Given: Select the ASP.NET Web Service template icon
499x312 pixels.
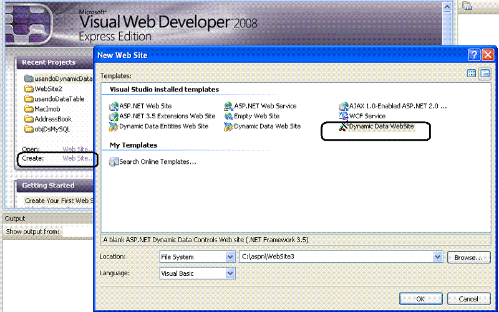Looking at the screenshot, I should 228,106.
